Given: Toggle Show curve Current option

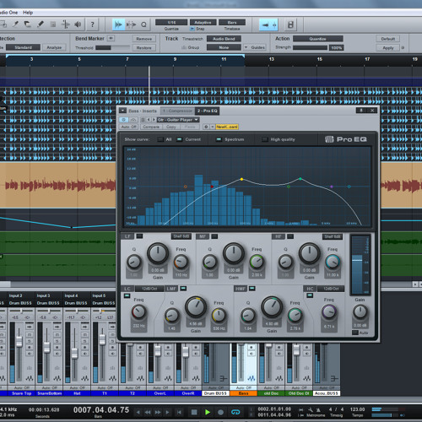Looking at the screenshot, I should pos(180,139).
